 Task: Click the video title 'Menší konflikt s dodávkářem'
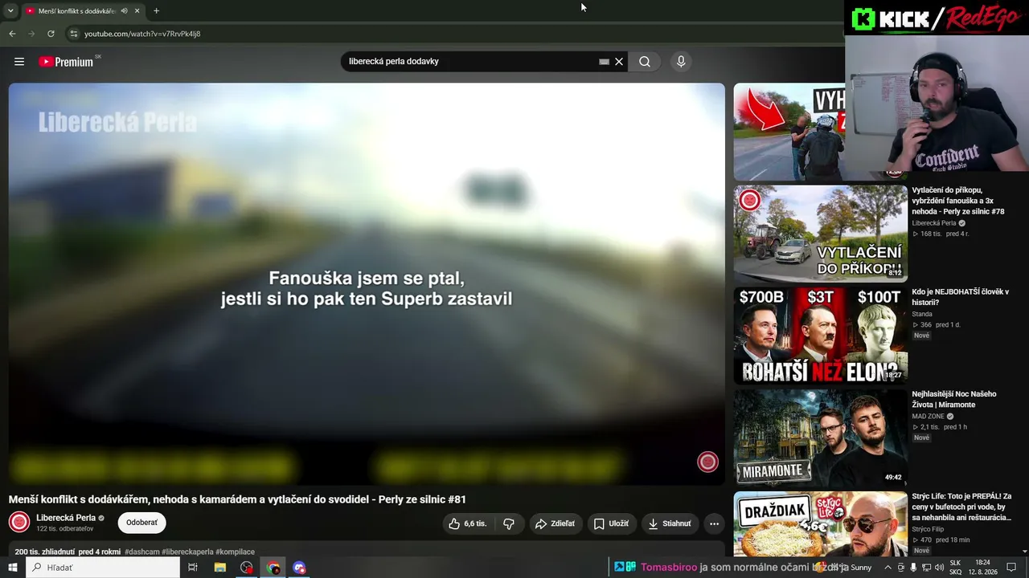tap(237, 499)
